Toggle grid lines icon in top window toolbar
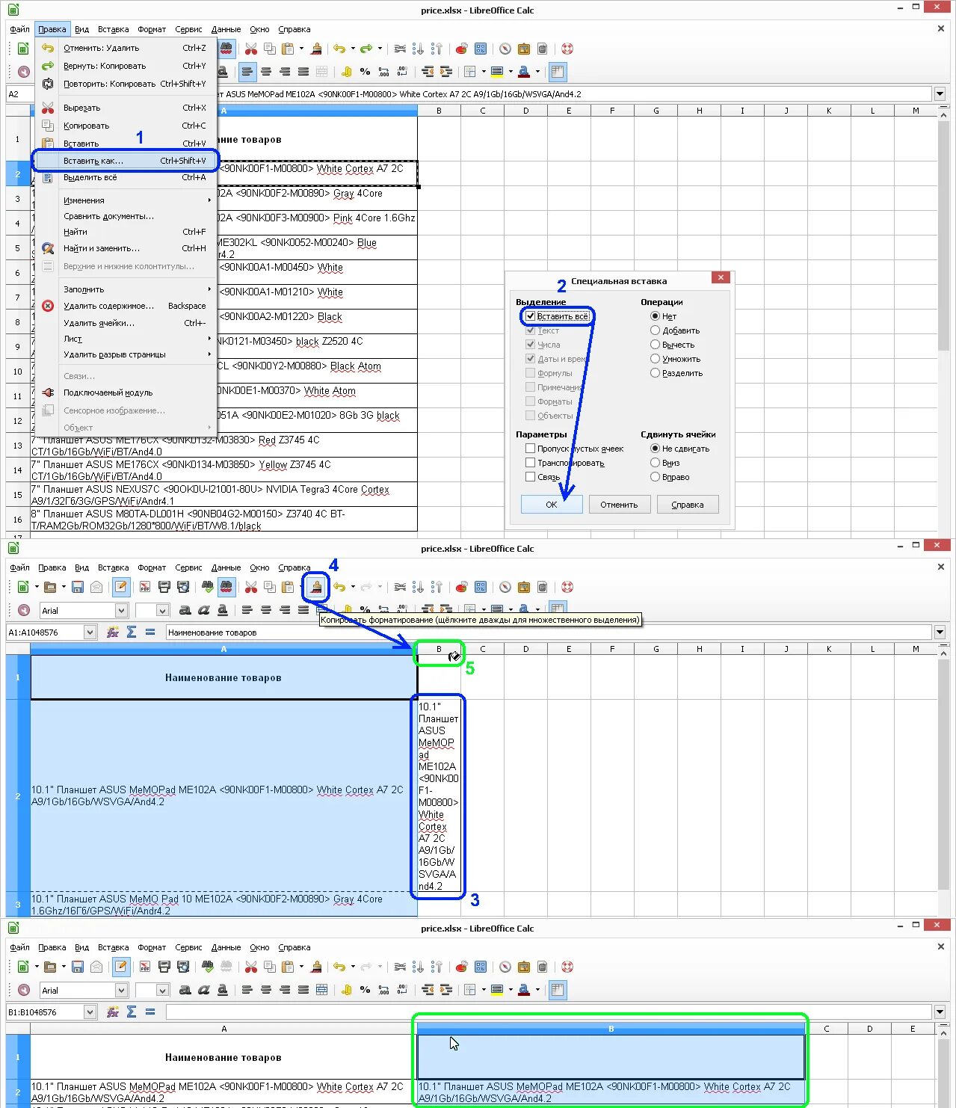 tap(558, 73)
